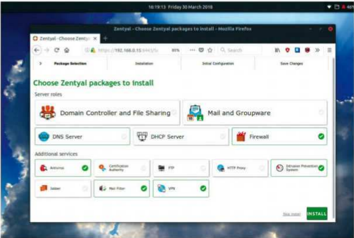Open the Firefox hamburger menu

pos(330,50)
